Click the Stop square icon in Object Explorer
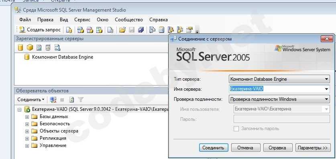Viewport: 336px width, 159px height. point(62,100)
